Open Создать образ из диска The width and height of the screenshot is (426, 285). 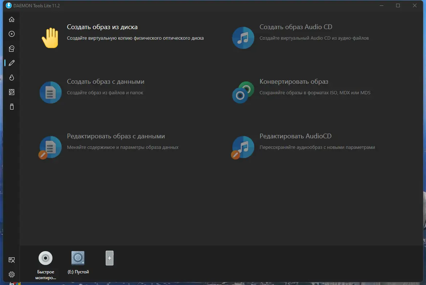click(102, 27)
